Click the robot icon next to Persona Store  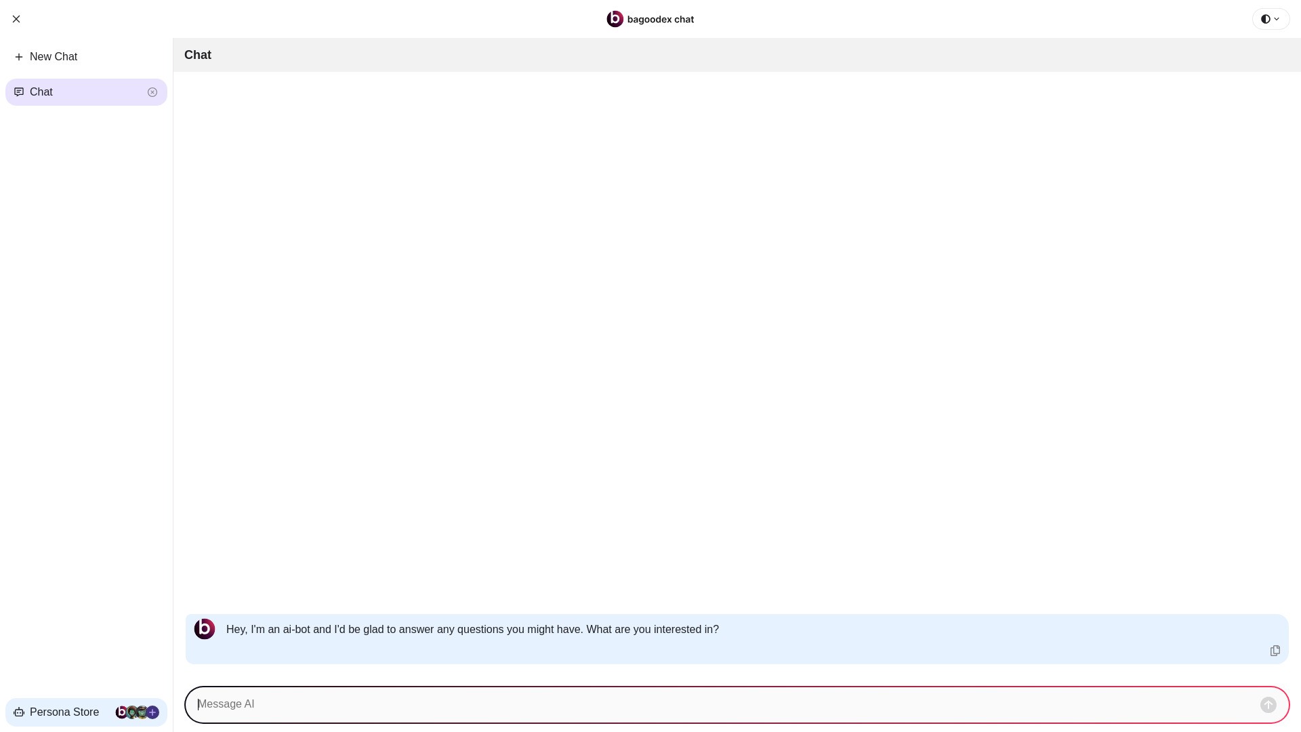[x=19, y=712]
